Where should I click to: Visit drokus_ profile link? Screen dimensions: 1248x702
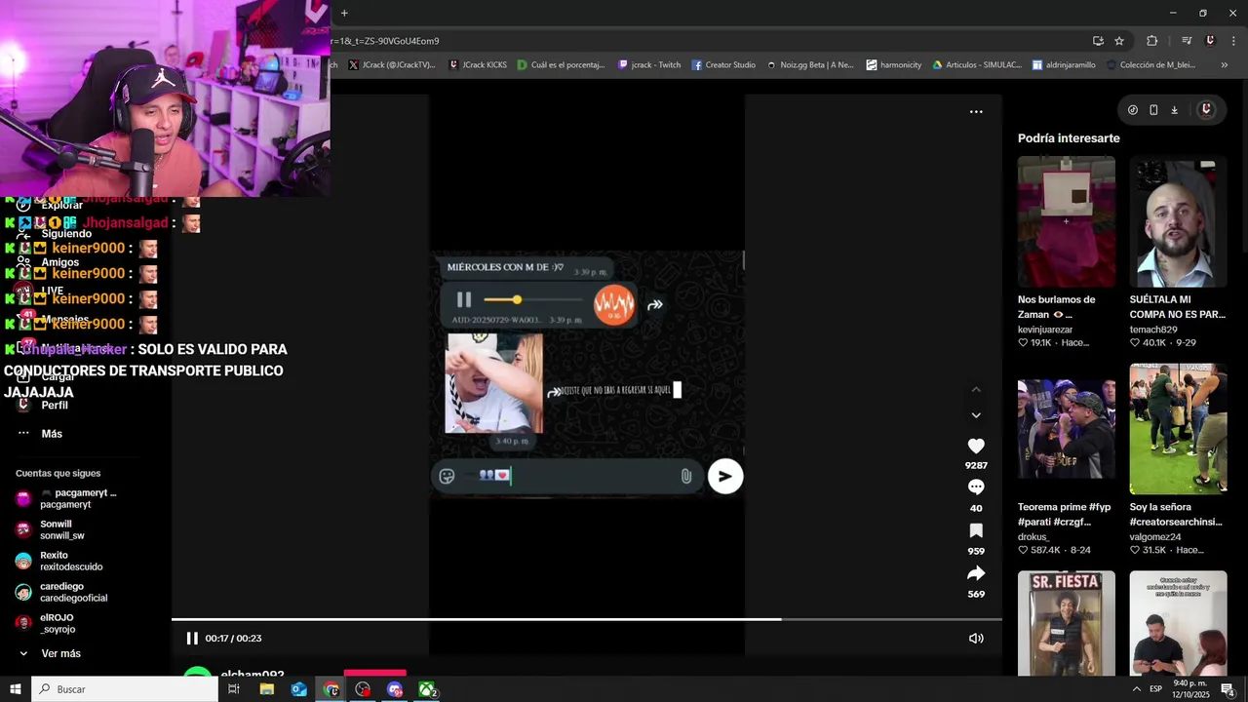click(1033, 537)
